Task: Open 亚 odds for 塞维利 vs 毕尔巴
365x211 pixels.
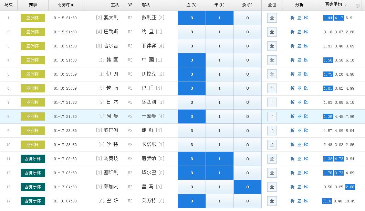Action: click(299, 173)
